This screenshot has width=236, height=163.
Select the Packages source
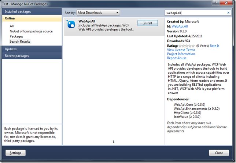click(16, 36)
